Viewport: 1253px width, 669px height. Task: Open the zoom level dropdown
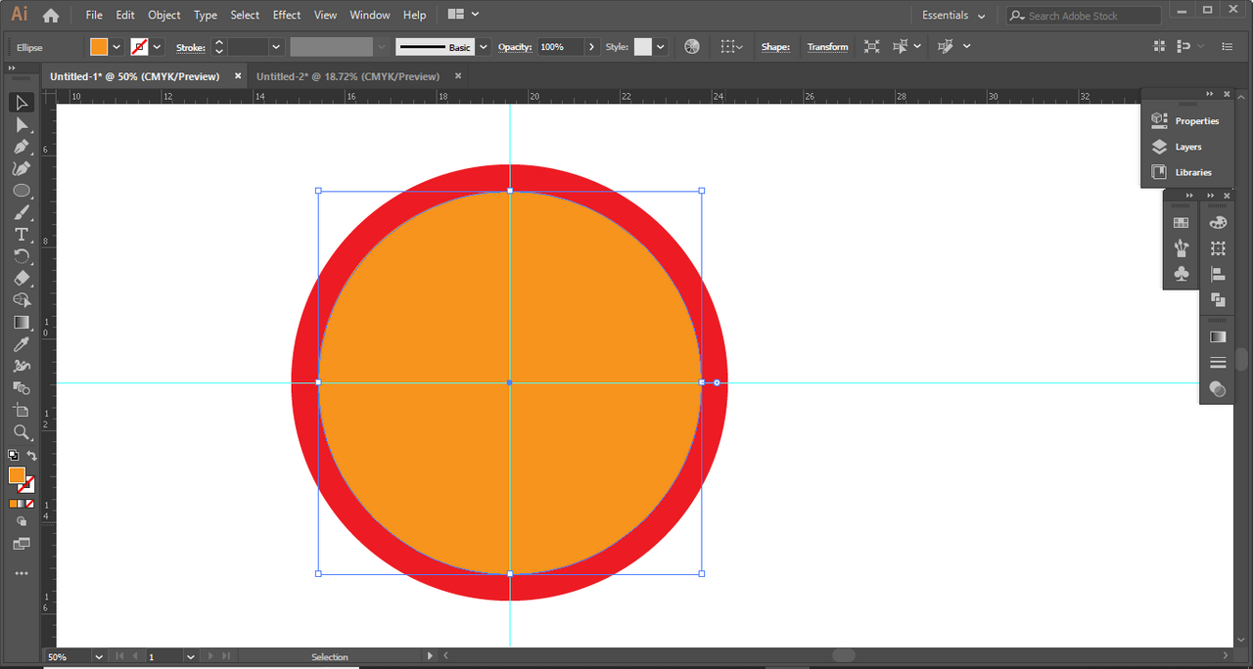coord(98,657)
